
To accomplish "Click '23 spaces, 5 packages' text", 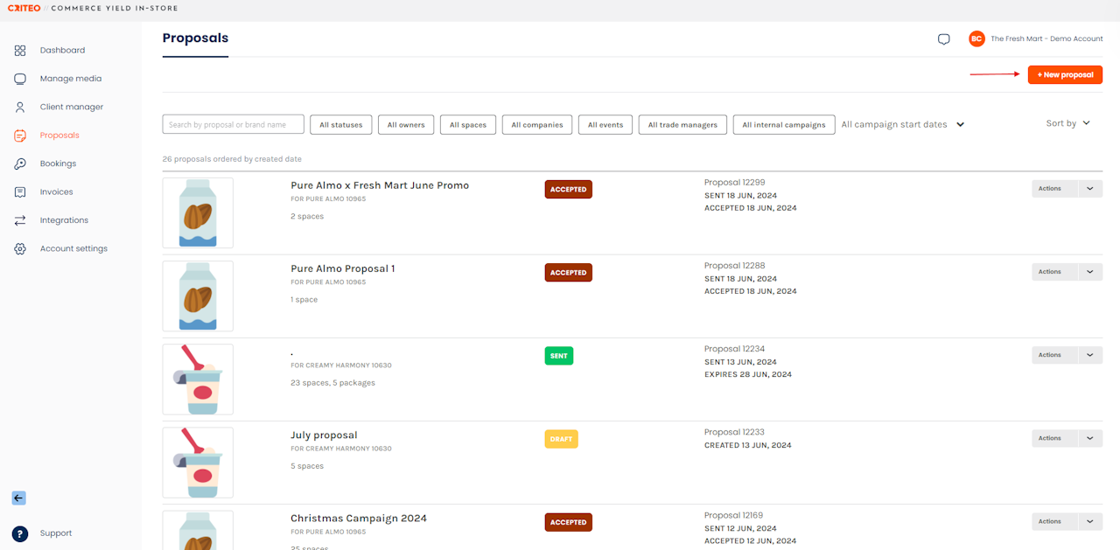I will tap(332, 383).
